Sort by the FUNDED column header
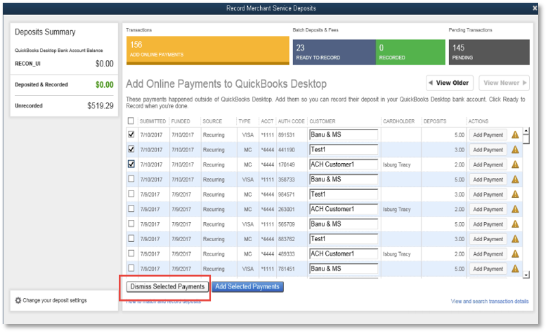The width and height of the screenshot is (547, 333). (x=181, y=121)
